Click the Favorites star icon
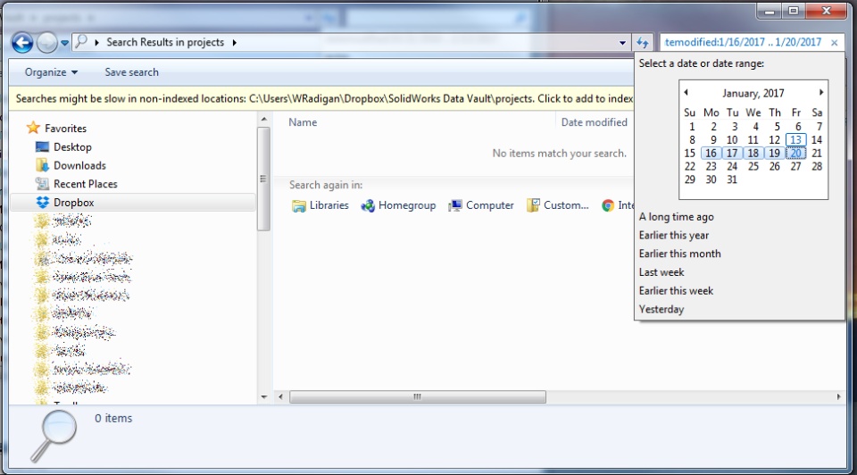 pos(33,128)
